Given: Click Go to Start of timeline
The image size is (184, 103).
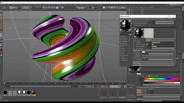Looking at the screenshot, I should coord(80,86).
